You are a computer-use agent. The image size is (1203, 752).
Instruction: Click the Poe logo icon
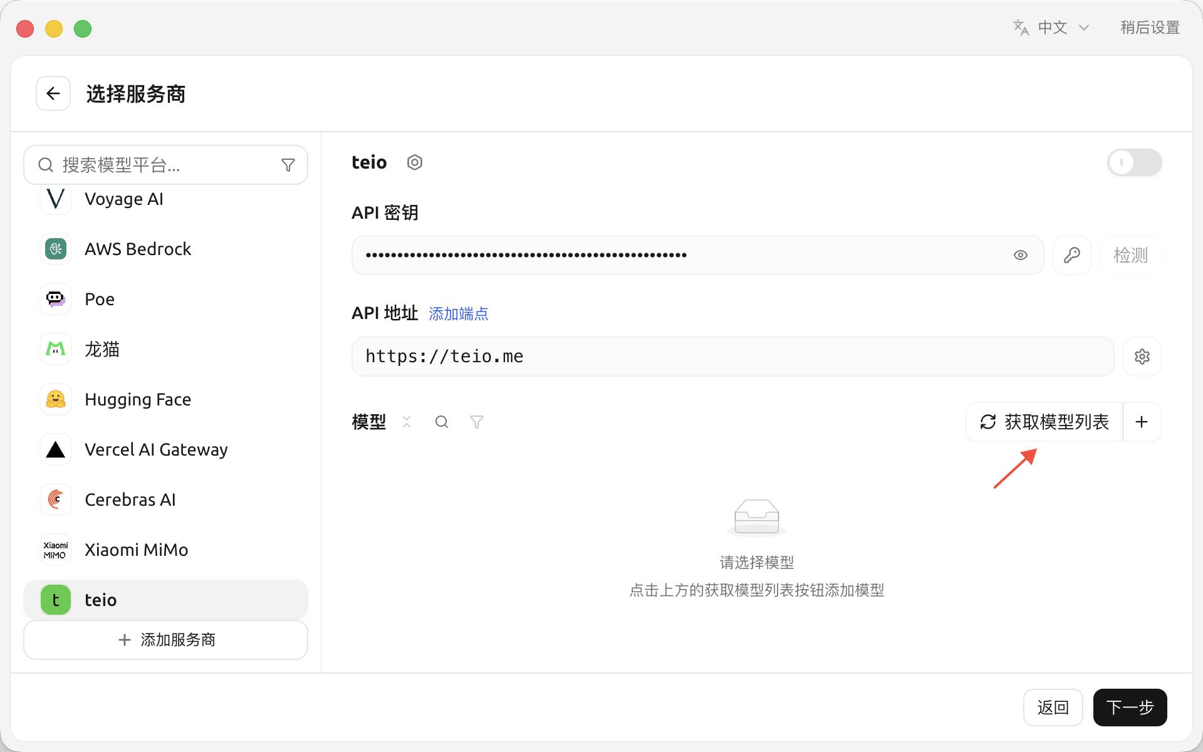pyautogui.click(x=56, y=299)
